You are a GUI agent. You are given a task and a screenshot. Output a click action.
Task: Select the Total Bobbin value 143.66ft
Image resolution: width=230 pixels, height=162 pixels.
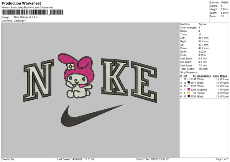pyautogui.click(x=203, y=69)
